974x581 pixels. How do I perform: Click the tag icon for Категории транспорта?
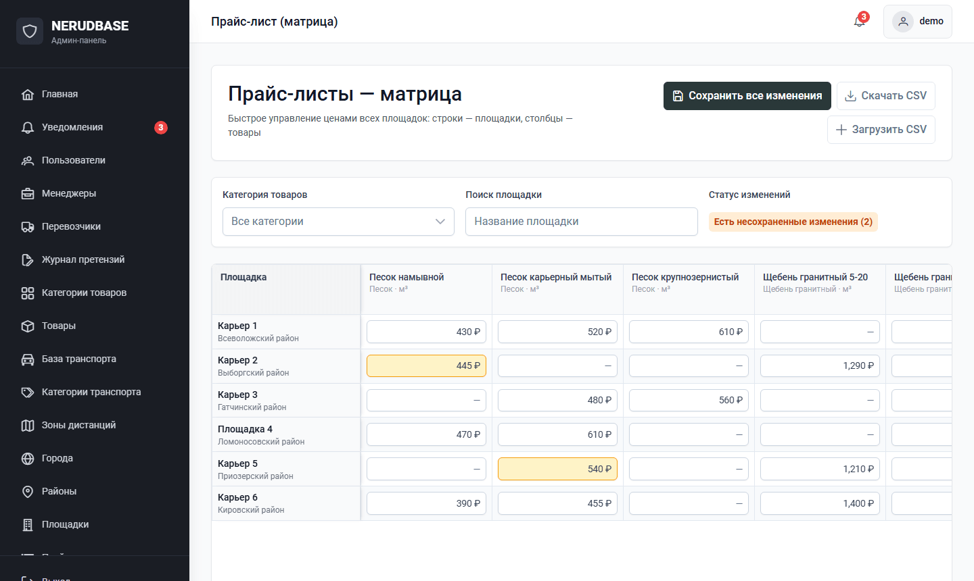tap(28, 393)
